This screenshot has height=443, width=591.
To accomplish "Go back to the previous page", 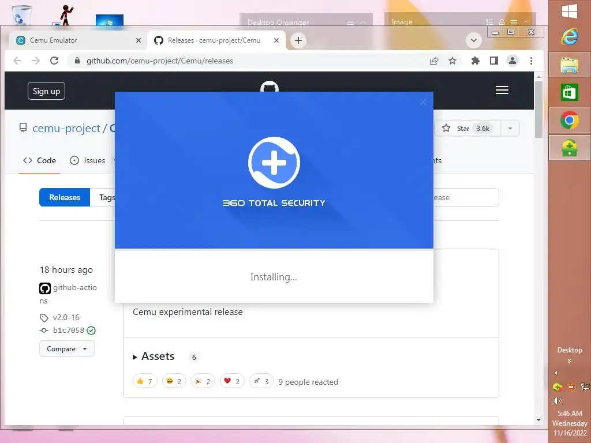I will 17,61.
